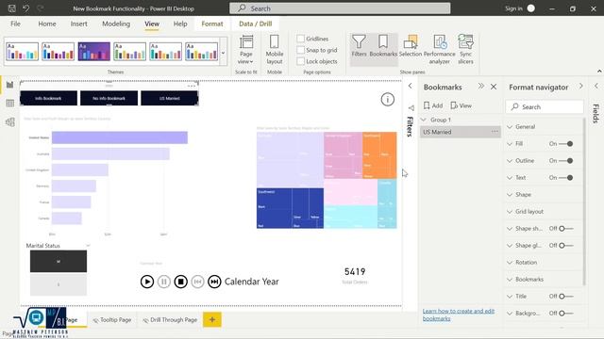Collapse the ribbon with the chevron

pyautogui.click(x=599, y=72)
